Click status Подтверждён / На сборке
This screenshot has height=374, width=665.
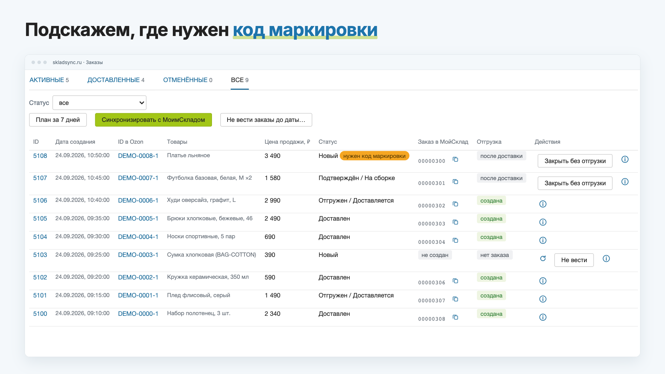coord(357,178)
